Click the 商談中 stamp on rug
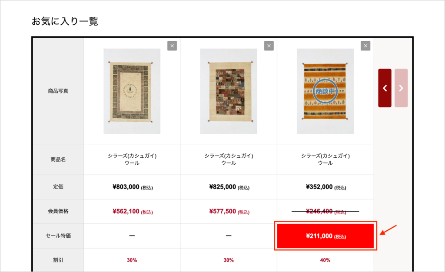 (x=325, y=91)
